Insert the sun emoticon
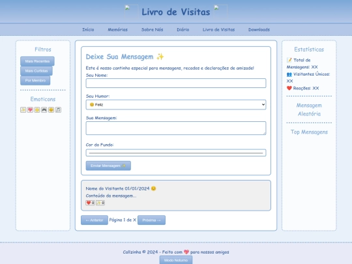 [x=37, y=110]
